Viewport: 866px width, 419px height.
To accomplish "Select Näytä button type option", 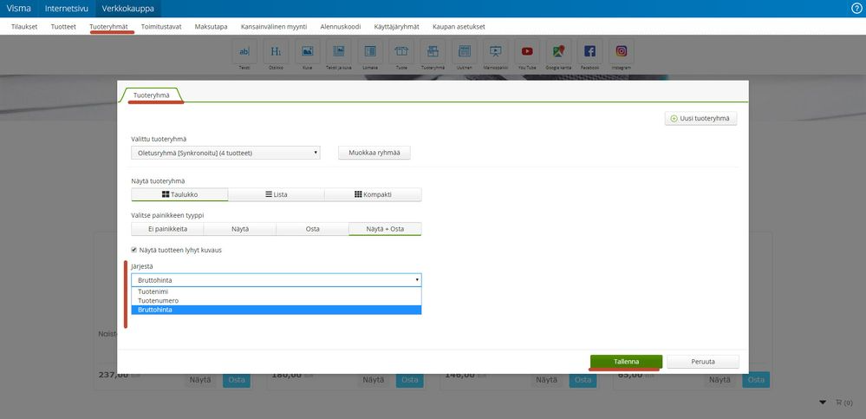I will tap(240, 229).
